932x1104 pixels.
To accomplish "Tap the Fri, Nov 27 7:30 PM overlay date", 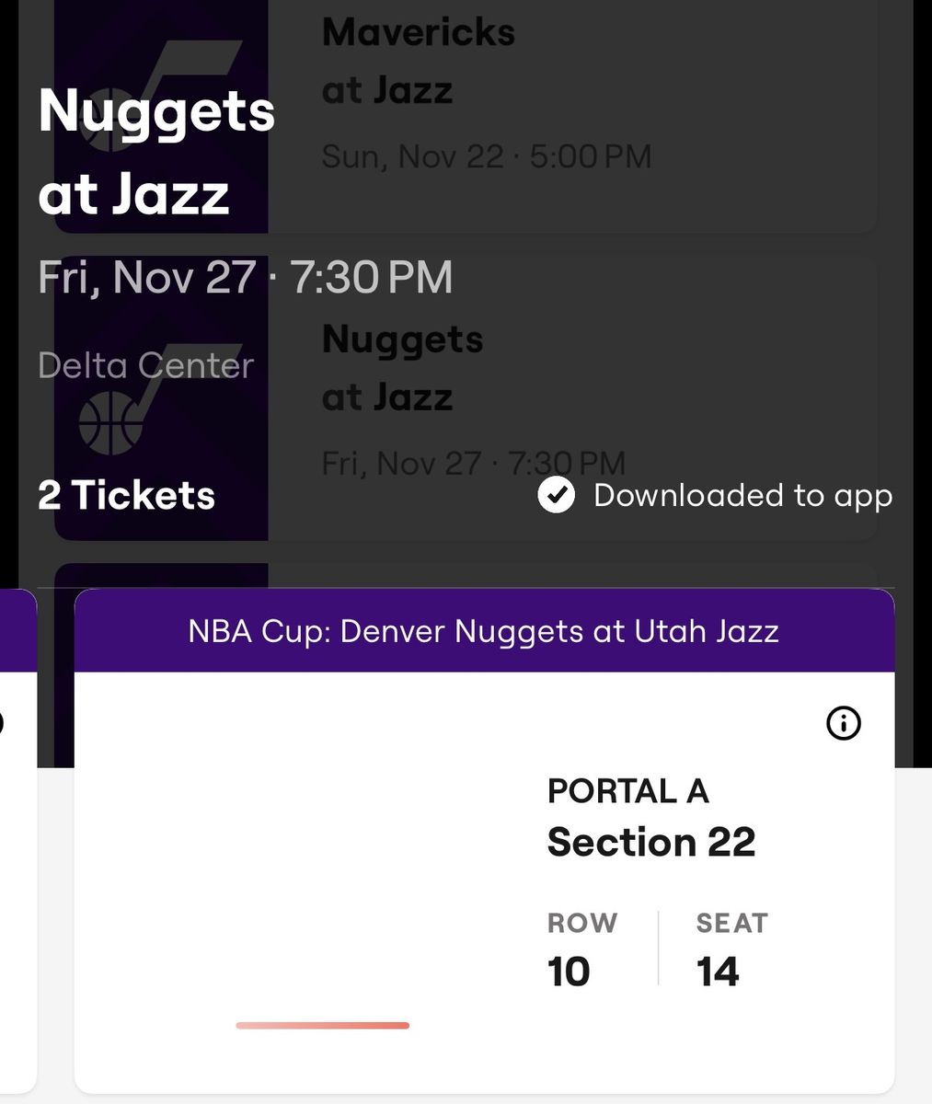I will (246, 278).
